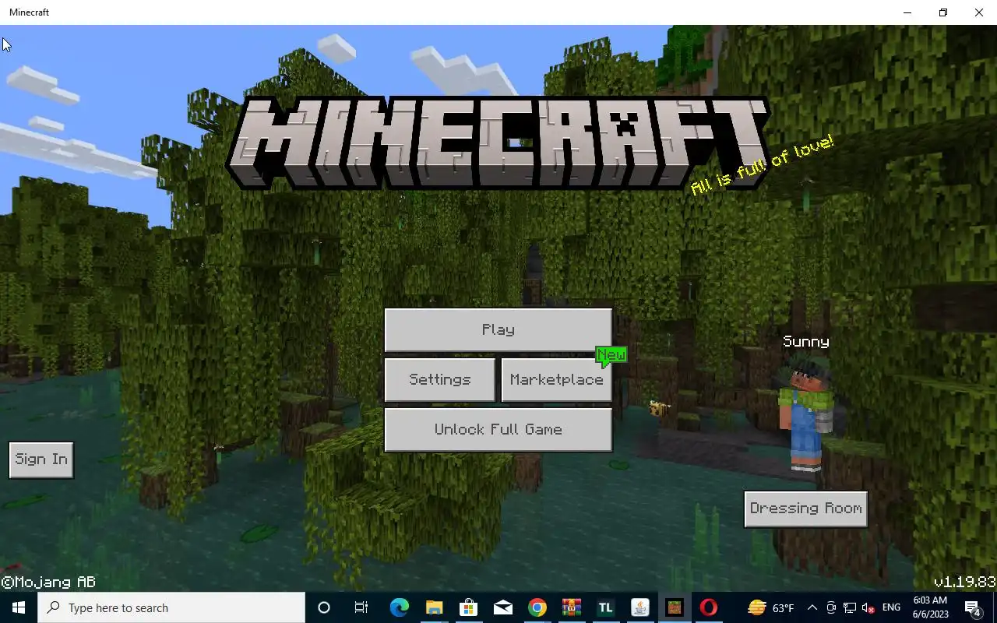Screen dimensions: 997x623
Task: Open the Mail app from taskbar
Action: click(x=503, y=607)
